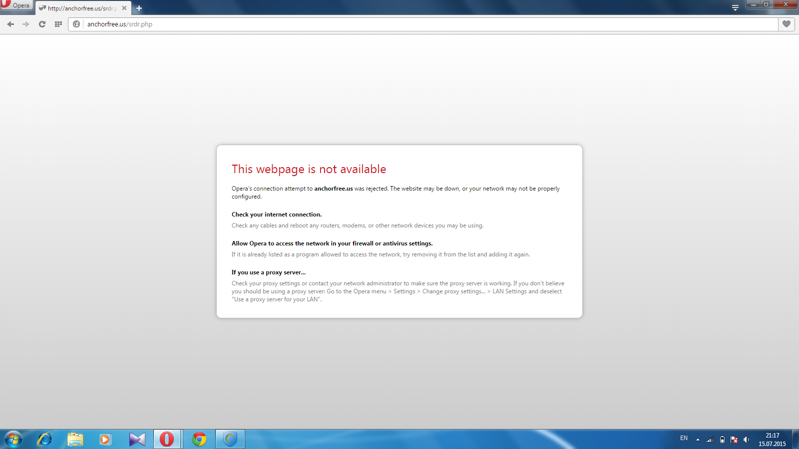The height and width of the screenshot is (449, 799).
Task: Go back to the previous page
Action: pos(10,24)
